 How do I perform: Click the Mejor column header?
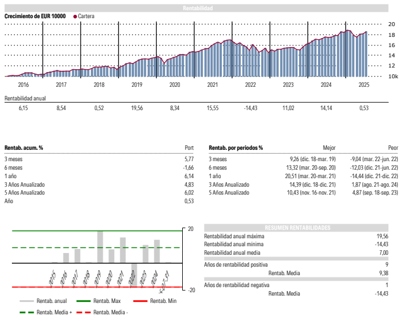[x=329, y=148]
